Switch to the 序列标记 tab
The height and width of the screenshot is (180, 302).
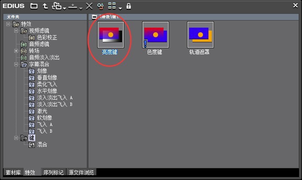click(53, 172)
